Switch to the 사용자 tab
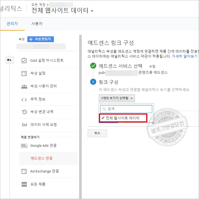The height and width of the screenshot is (199, 199). (37, 24)
